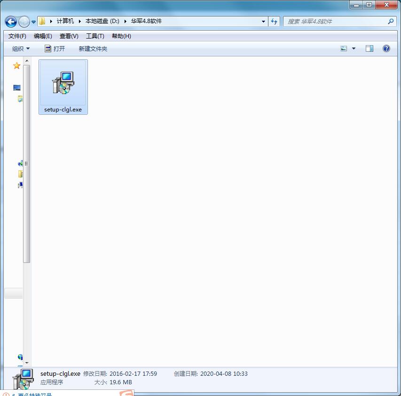Click the Back navigation arrow
The width and height of the screenshot is (401, 396).
pos(11,22)
